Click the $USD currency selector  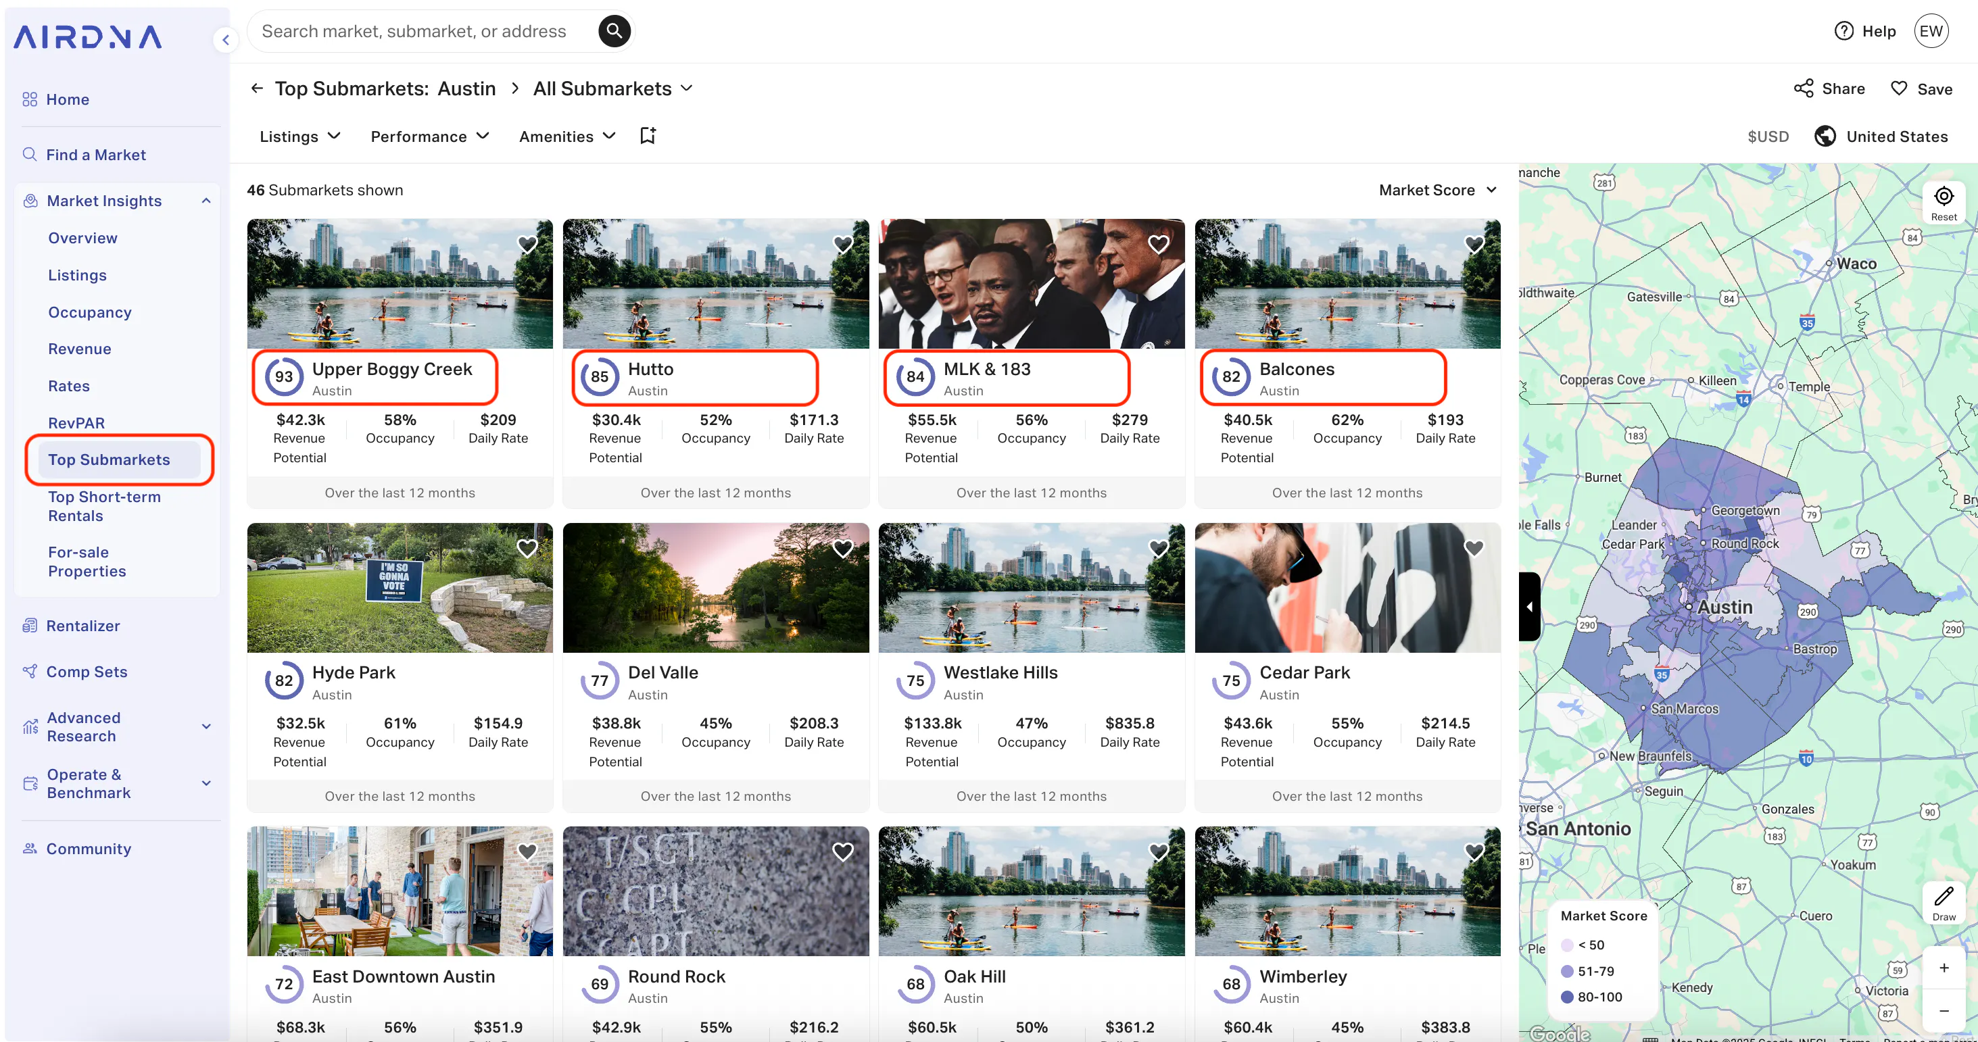(1768, 136)
